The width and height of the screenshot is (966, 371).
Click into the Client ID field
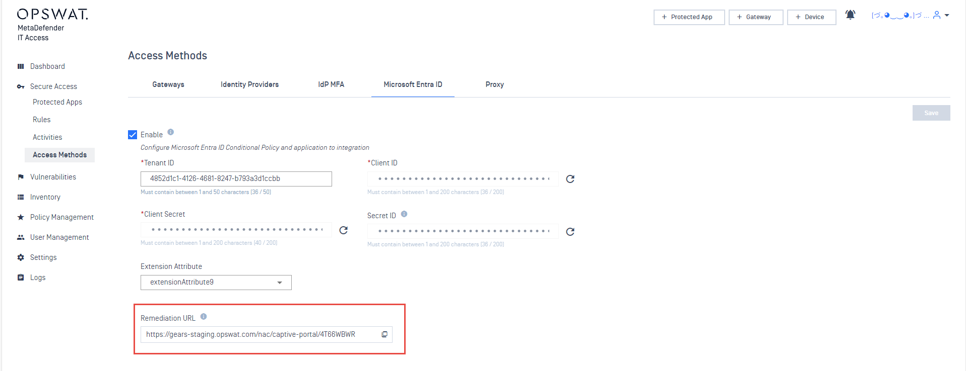(x=463, y=179)
